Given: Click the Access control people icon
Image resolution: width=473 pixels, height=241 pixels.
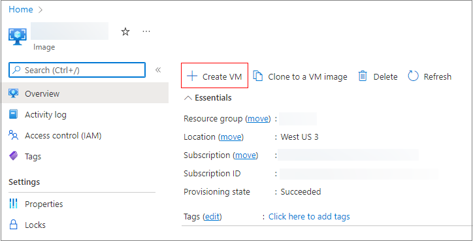Looking at the screenshot, I should pyautogui.click(x=14, y=135).
